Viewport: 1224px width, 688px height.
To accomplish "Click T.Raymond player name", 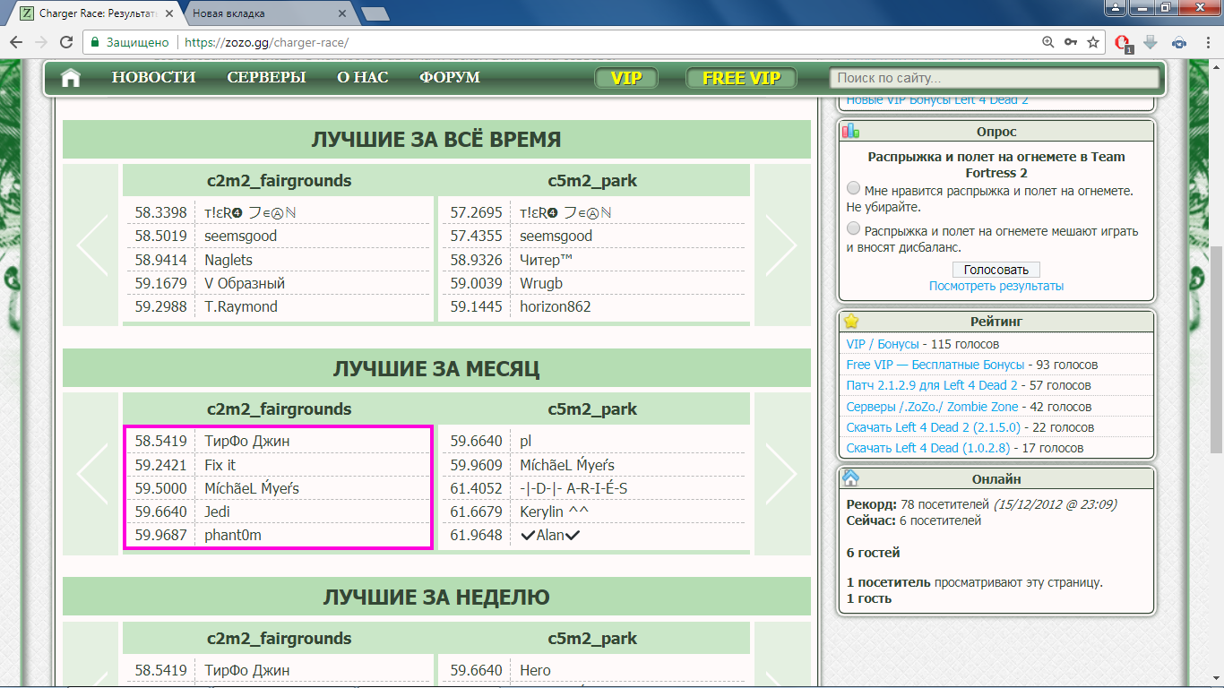I will [x=241, y=306].
